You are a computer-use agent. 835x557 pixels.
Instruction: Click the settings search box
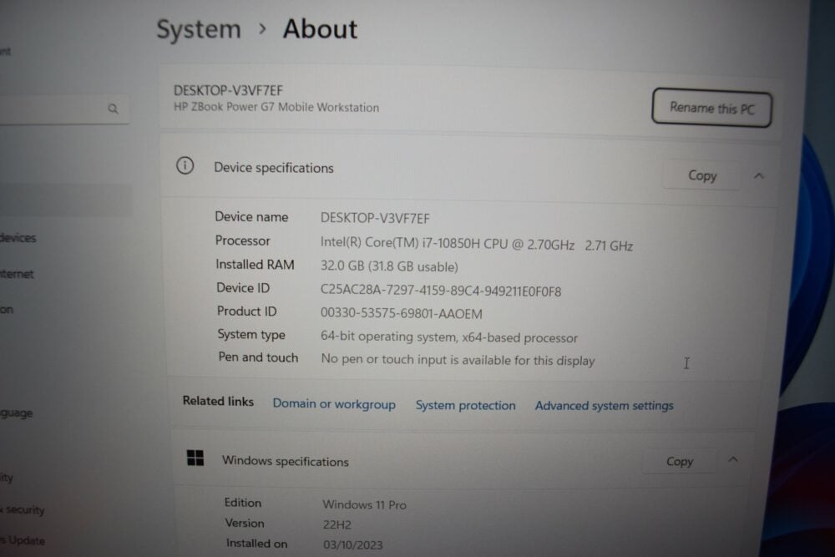tap(64, 109)
